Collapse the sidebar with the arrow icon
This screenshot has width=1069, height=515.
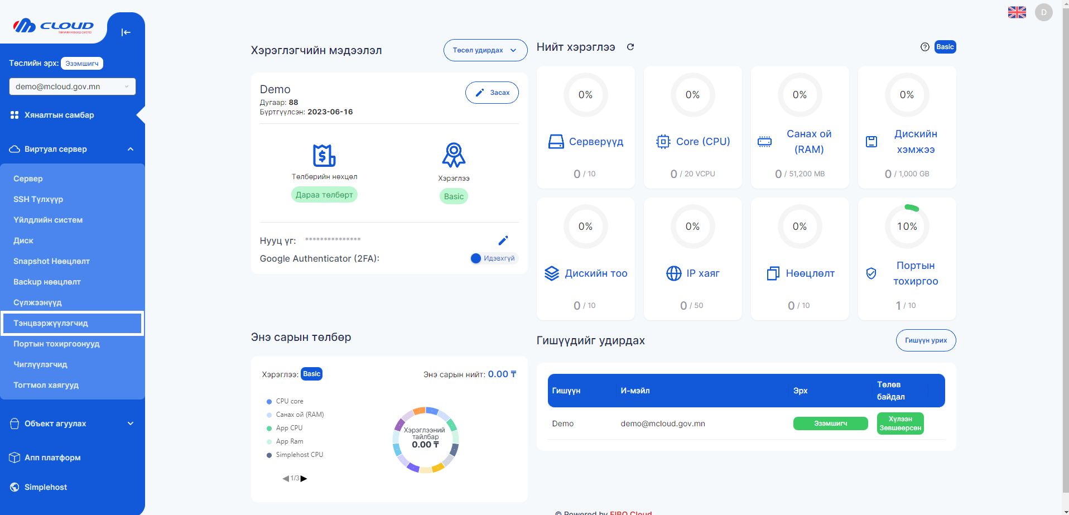pos(126,32)
